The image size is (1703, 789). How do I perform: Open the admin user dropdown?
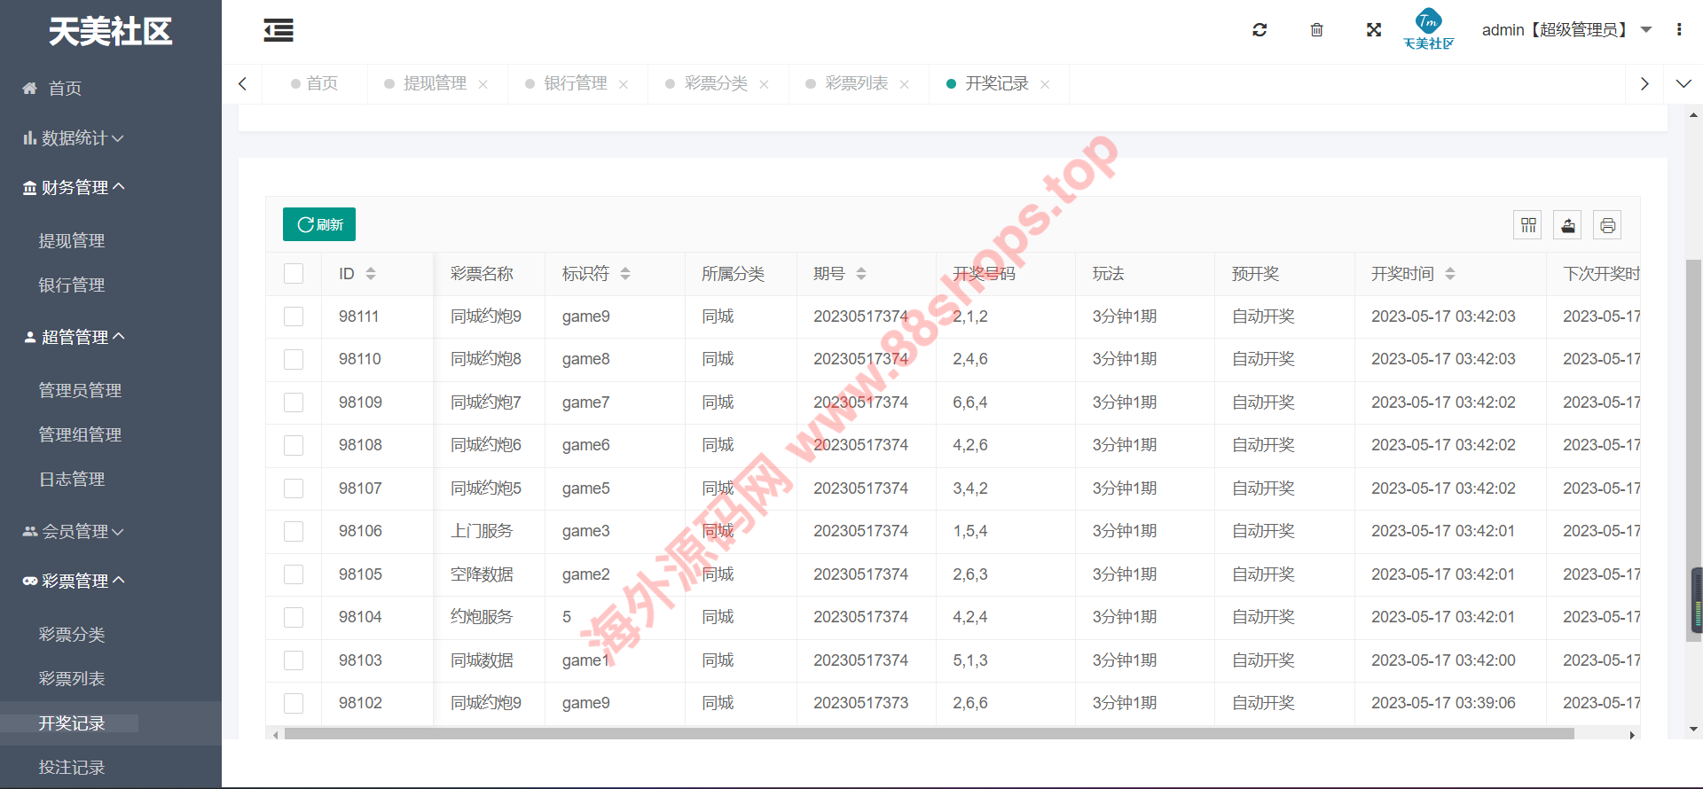tap(1566, 30)
